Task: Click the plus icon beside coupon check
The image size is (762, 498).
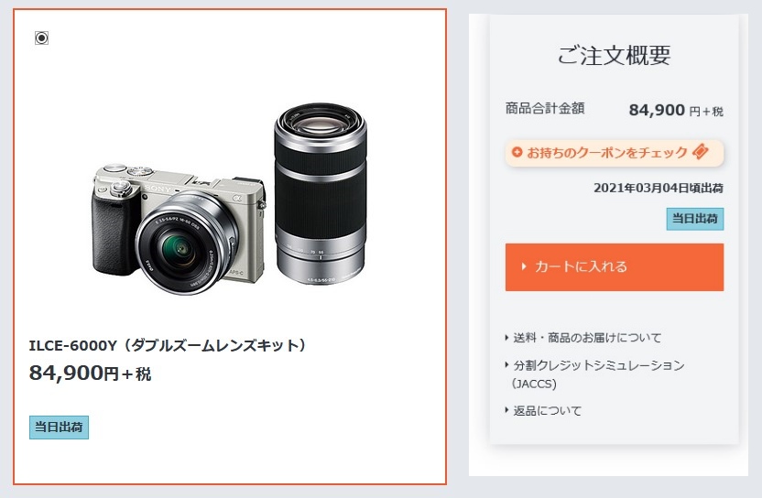Action: click(517, 152)
